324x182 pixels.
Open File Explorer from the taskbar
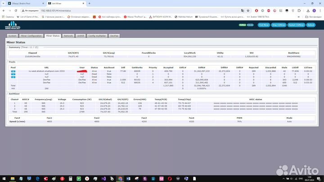(x=13, y=179)
